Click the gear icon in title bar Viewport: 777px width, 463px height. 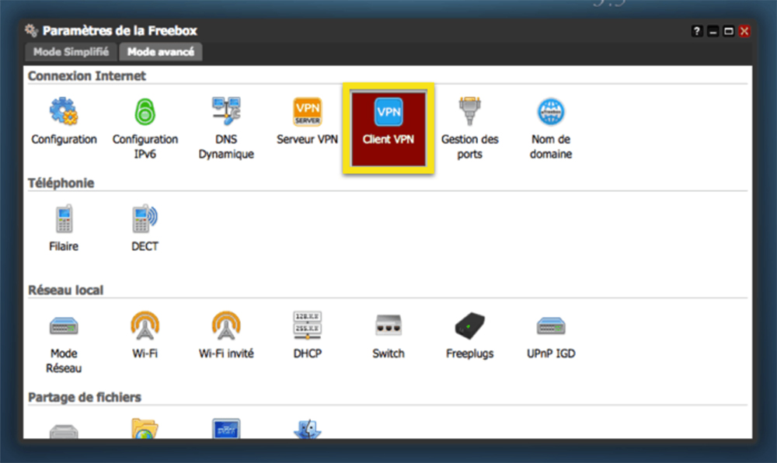tap(31, 30)
